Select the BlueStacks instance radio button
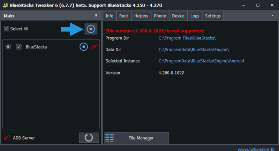The image size is (279, 151). coord(8,47)
